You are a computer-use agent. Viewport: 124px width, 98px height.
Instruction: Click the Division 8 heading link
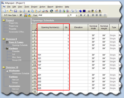(x=11, y=39)
